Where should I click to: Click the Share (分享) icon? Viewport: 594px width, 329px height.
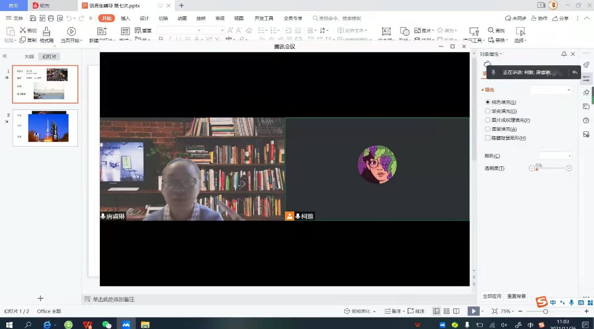click(x=556, y=18)
